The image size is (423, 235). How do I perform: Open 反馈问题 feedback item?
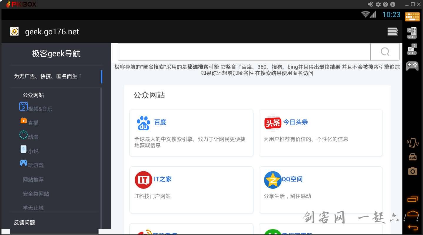24,223
